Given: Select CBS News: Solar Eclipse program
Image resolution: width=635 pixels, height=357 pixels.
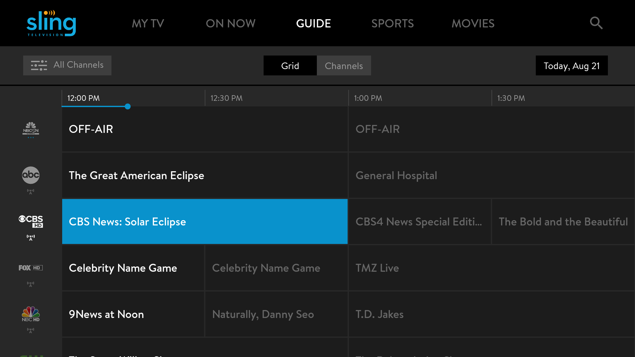Looking at the screenshot, I should (205, 221).
